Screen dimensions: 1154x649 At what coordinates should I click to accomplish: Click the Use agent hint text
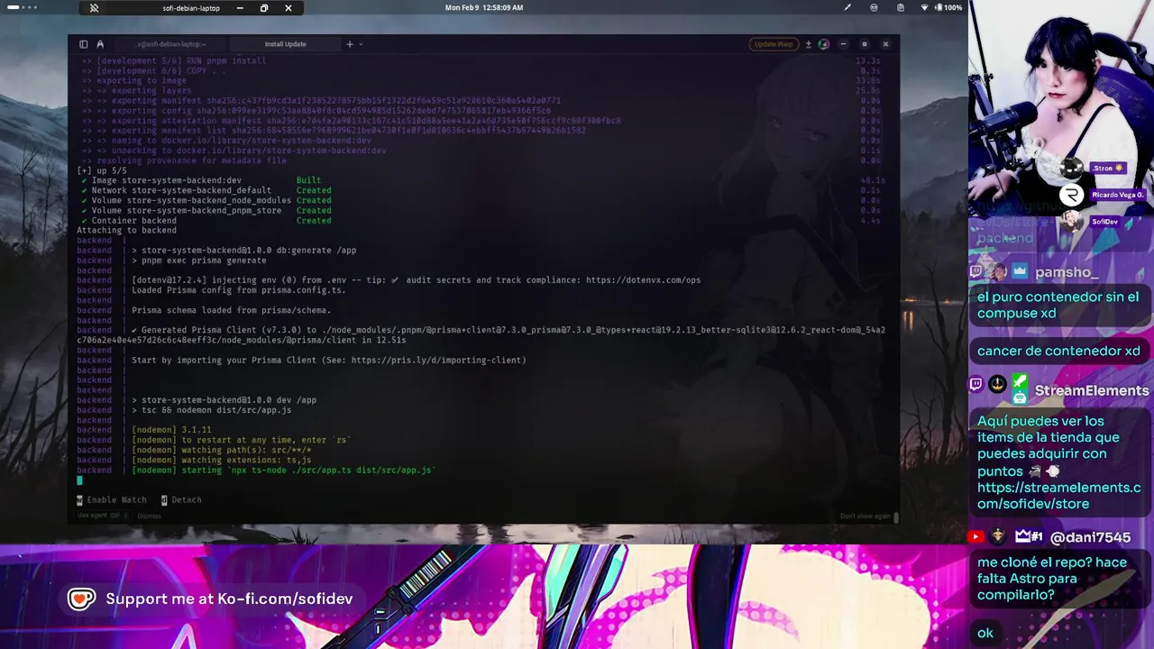pos(98,516)
